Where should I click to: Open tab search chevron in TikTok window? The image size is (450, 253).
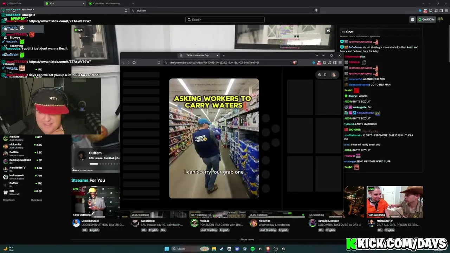click(x=317, y=55)
